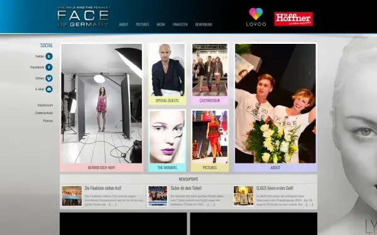Click read-more [...] under ELAIZA news
This screenshot has height=235, width=377.
309,204
